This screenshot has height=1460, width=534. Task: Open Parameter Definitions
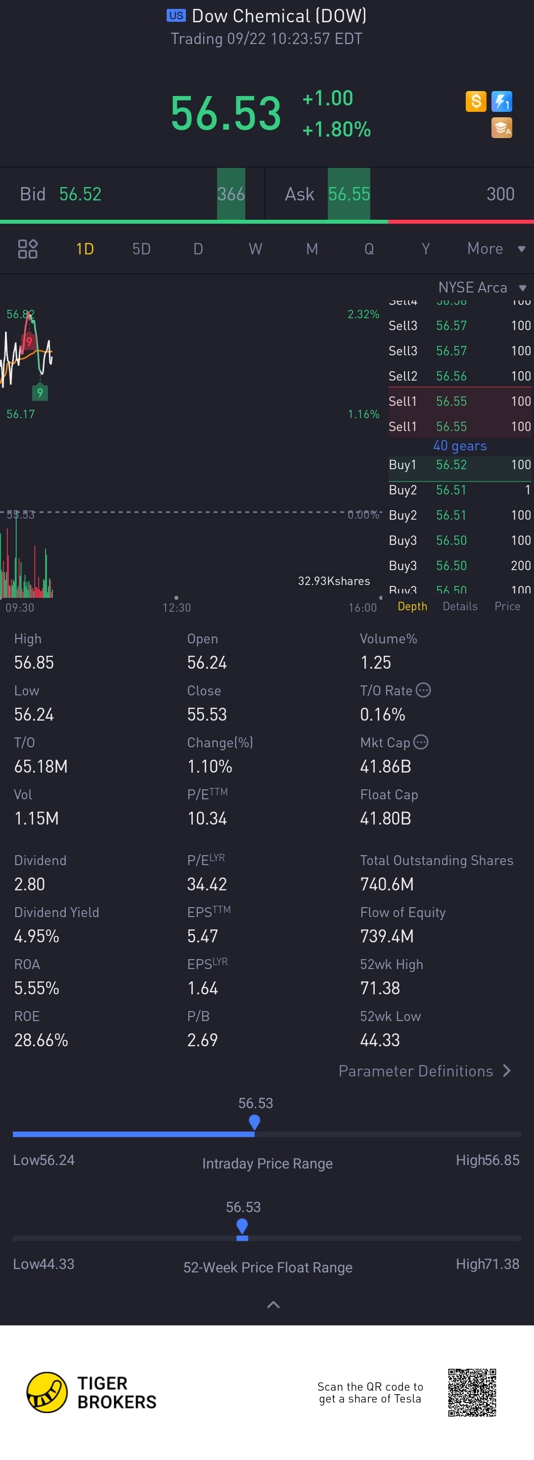tap(425, 1071)
